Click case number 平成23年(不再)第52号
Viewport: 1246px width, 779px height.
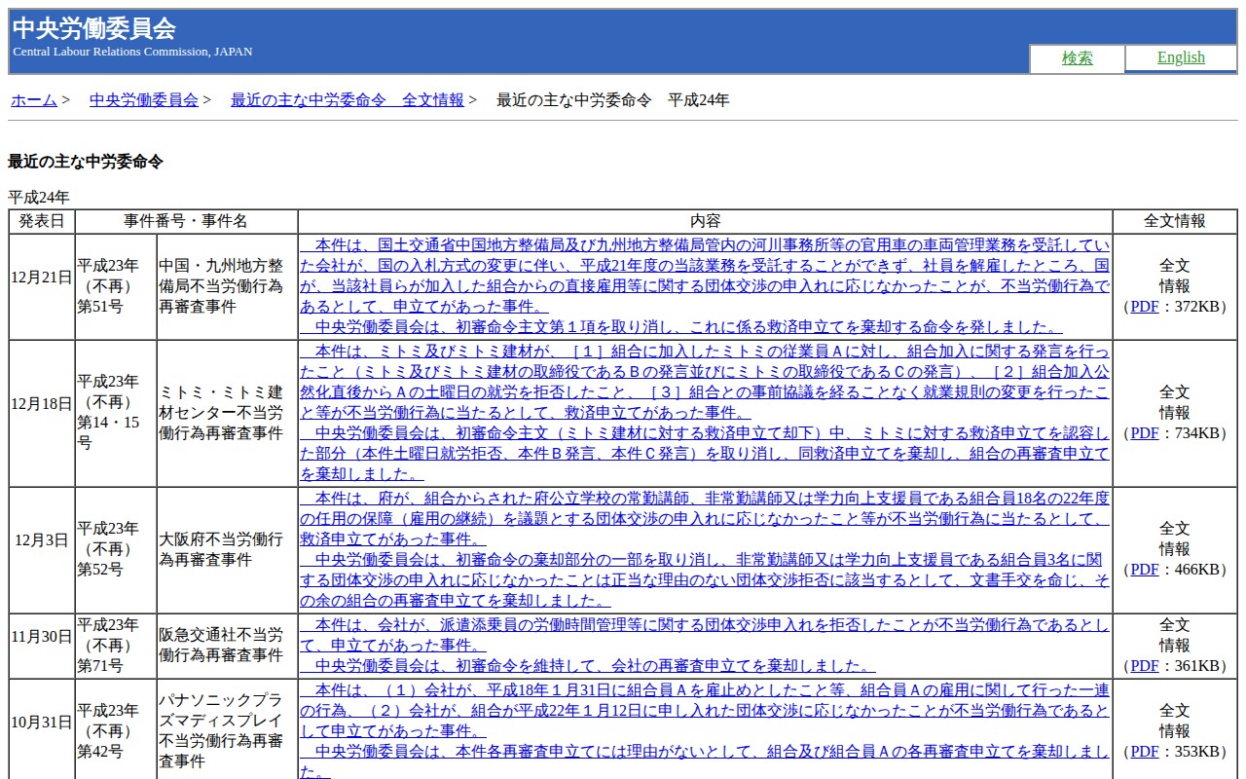pos(108,550)
